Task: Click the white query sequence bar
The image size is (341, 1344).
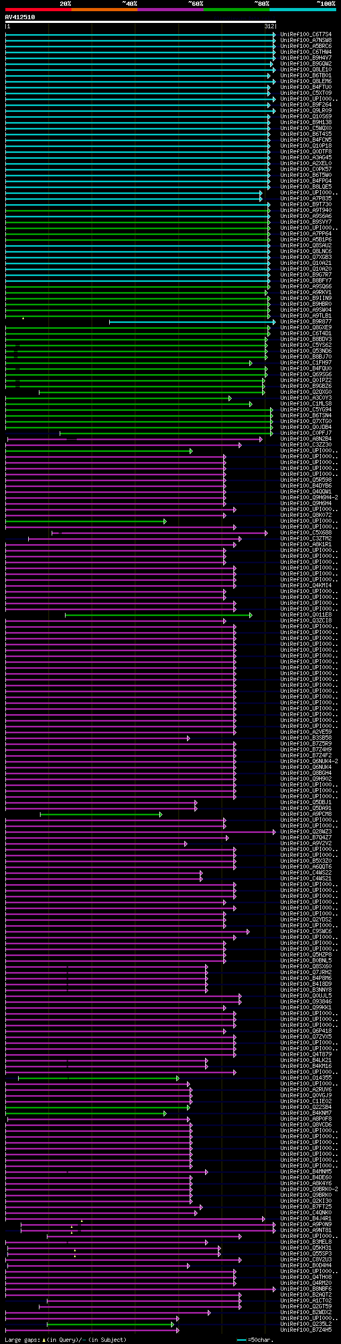Action: click(x=141, y=22)
